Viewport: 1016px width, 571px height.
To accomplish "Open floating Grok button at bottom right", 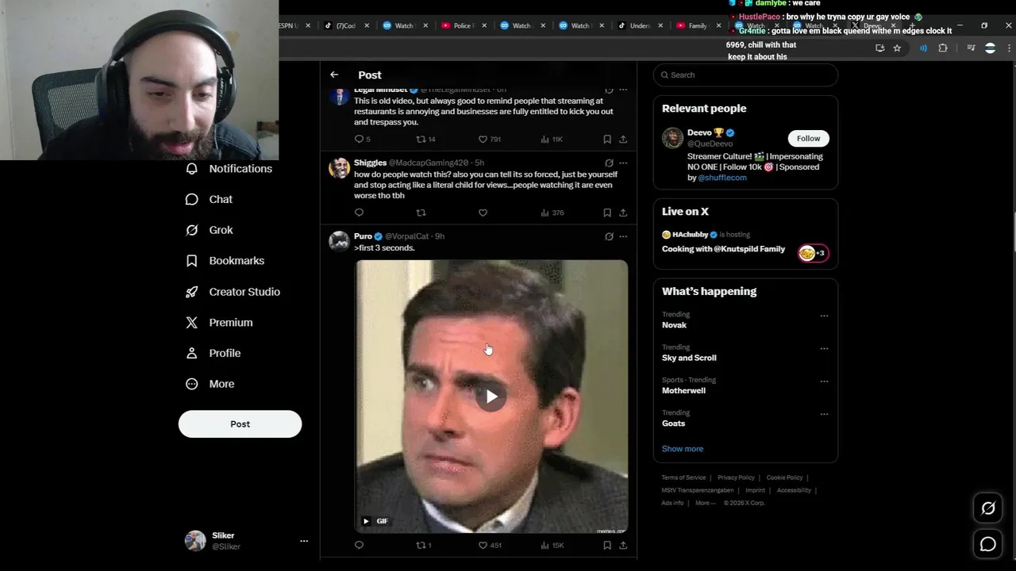I will point(987,508).
